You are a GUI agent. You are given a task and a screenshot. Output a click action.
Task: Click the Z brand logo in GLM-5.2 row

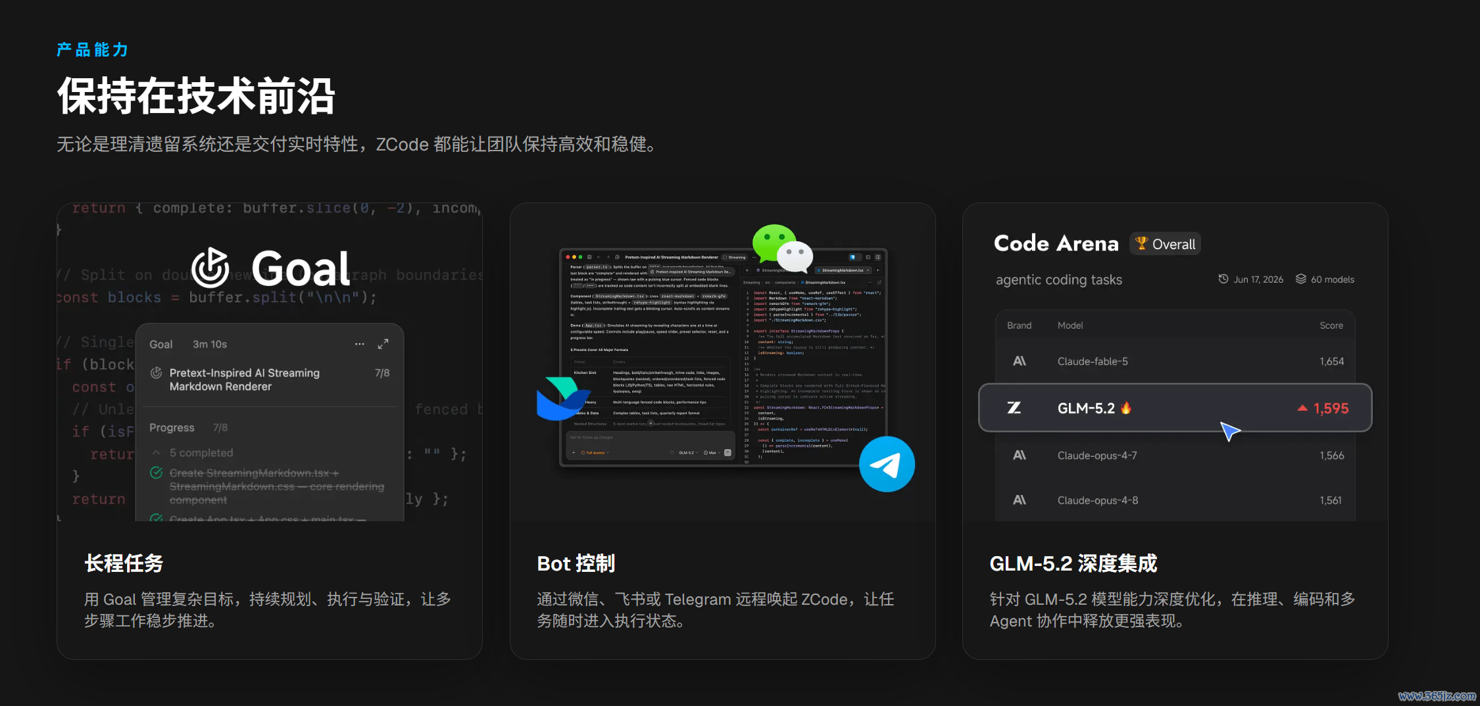pyautogui.click(x=1014, y=408)
